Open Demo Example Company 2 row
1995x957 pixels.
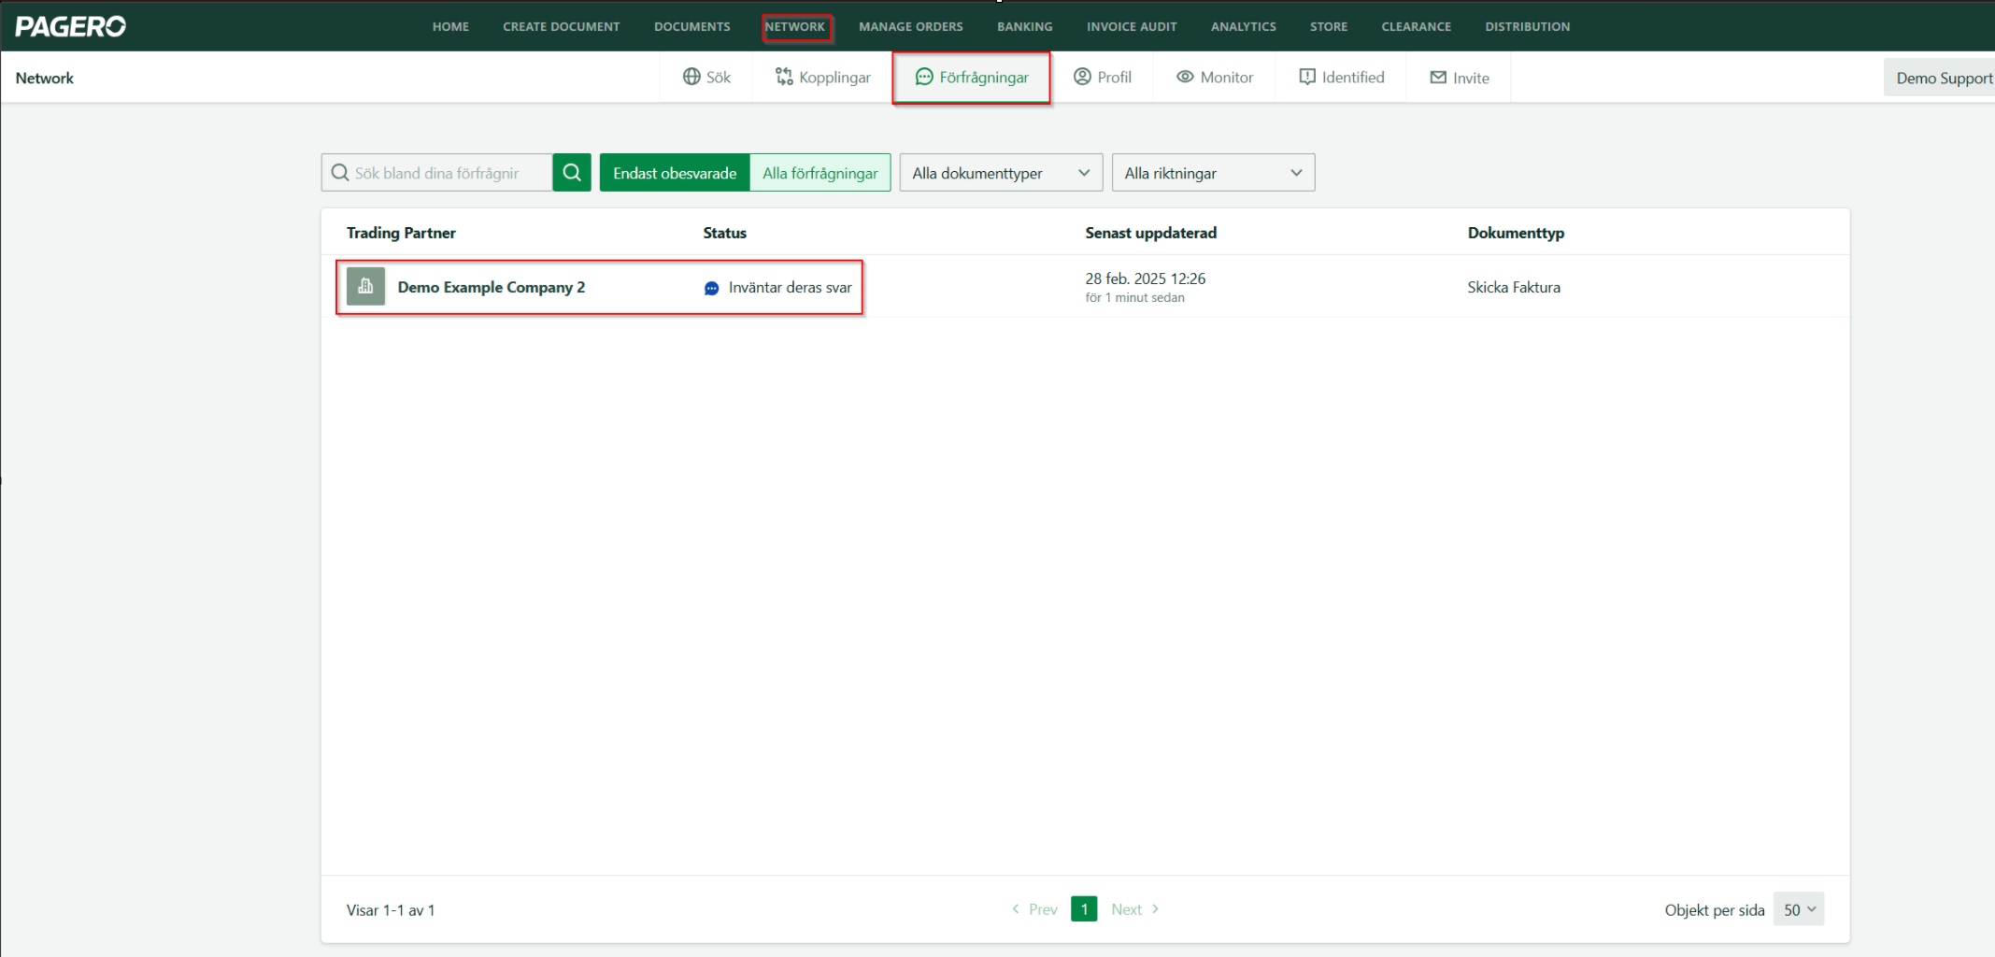pyautogui.click(x=1085, y=287)
